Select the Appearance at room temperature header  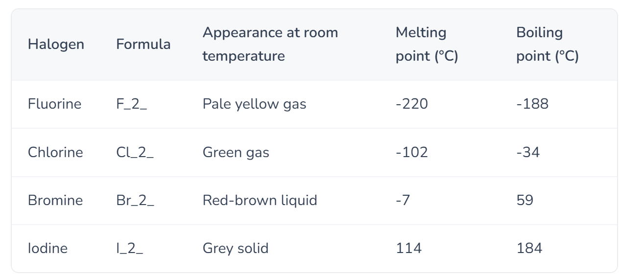pos(270,45)
